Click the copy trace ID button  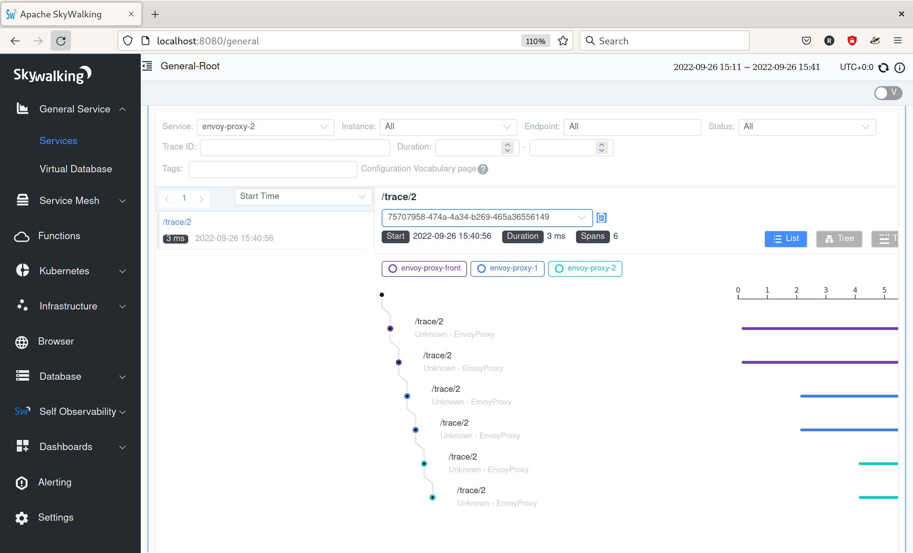[x=601, y=218]
